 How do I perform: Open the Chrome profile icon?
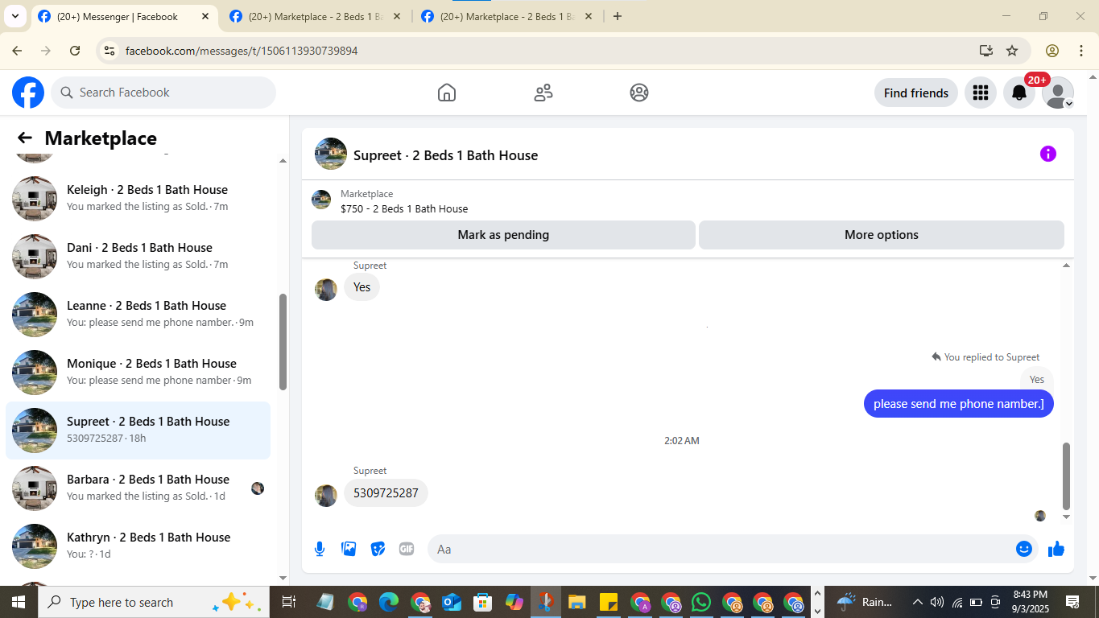coord(1052,51)
